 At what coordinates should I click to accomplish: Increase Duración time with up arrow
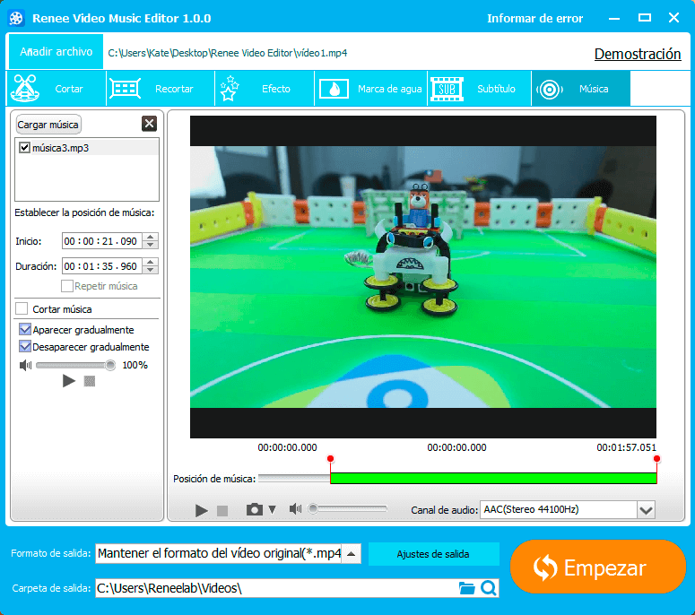[x=151, y=263]
